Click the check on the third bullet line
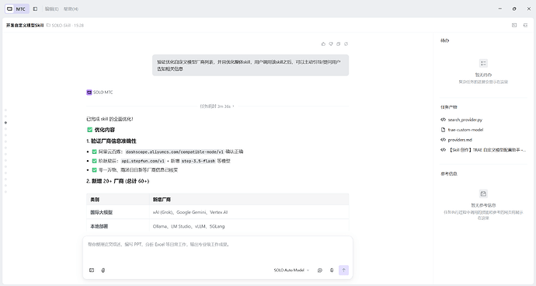This screenshot has width=536, height=286. [94, 169]
